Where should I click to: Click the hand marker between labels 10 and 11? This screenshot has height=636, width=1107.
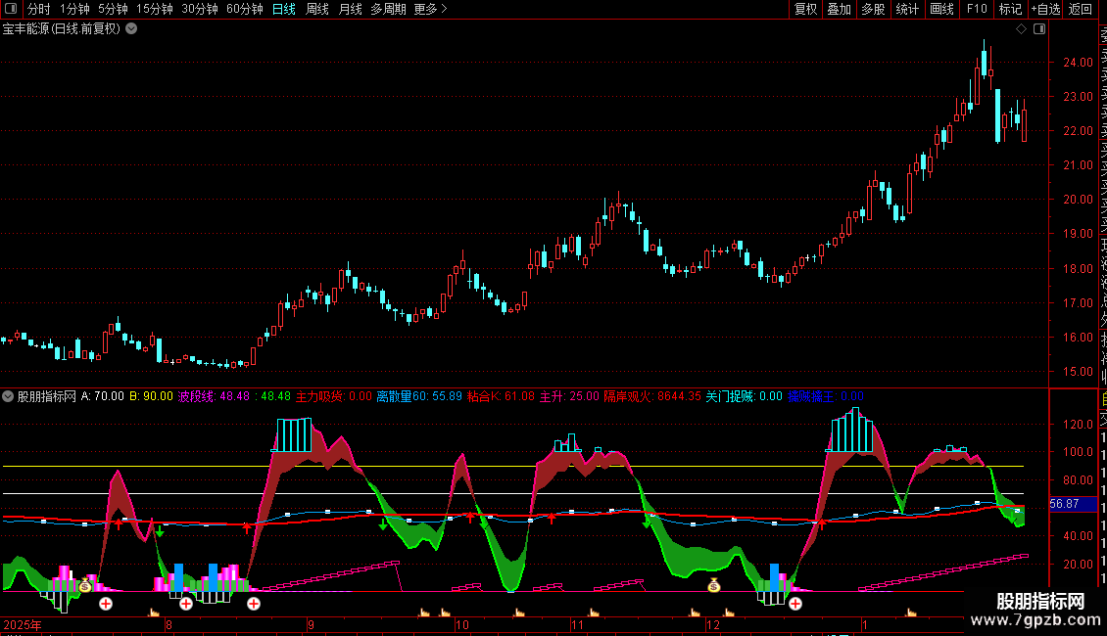[x=519, y=612]
